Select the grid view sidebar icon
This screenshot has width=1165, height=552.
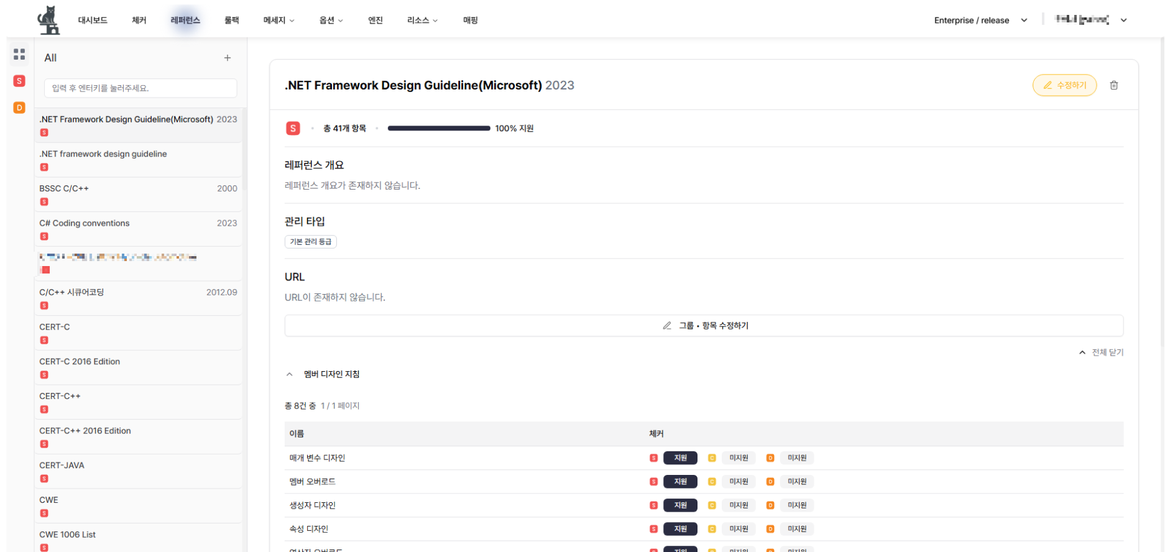19,54
